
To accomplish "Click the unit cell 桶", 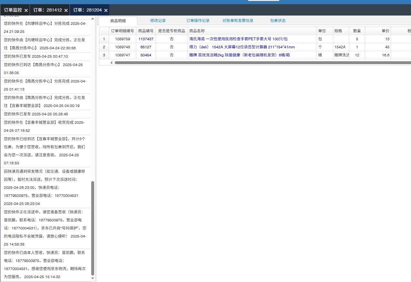I will click(x=325, y=55).
